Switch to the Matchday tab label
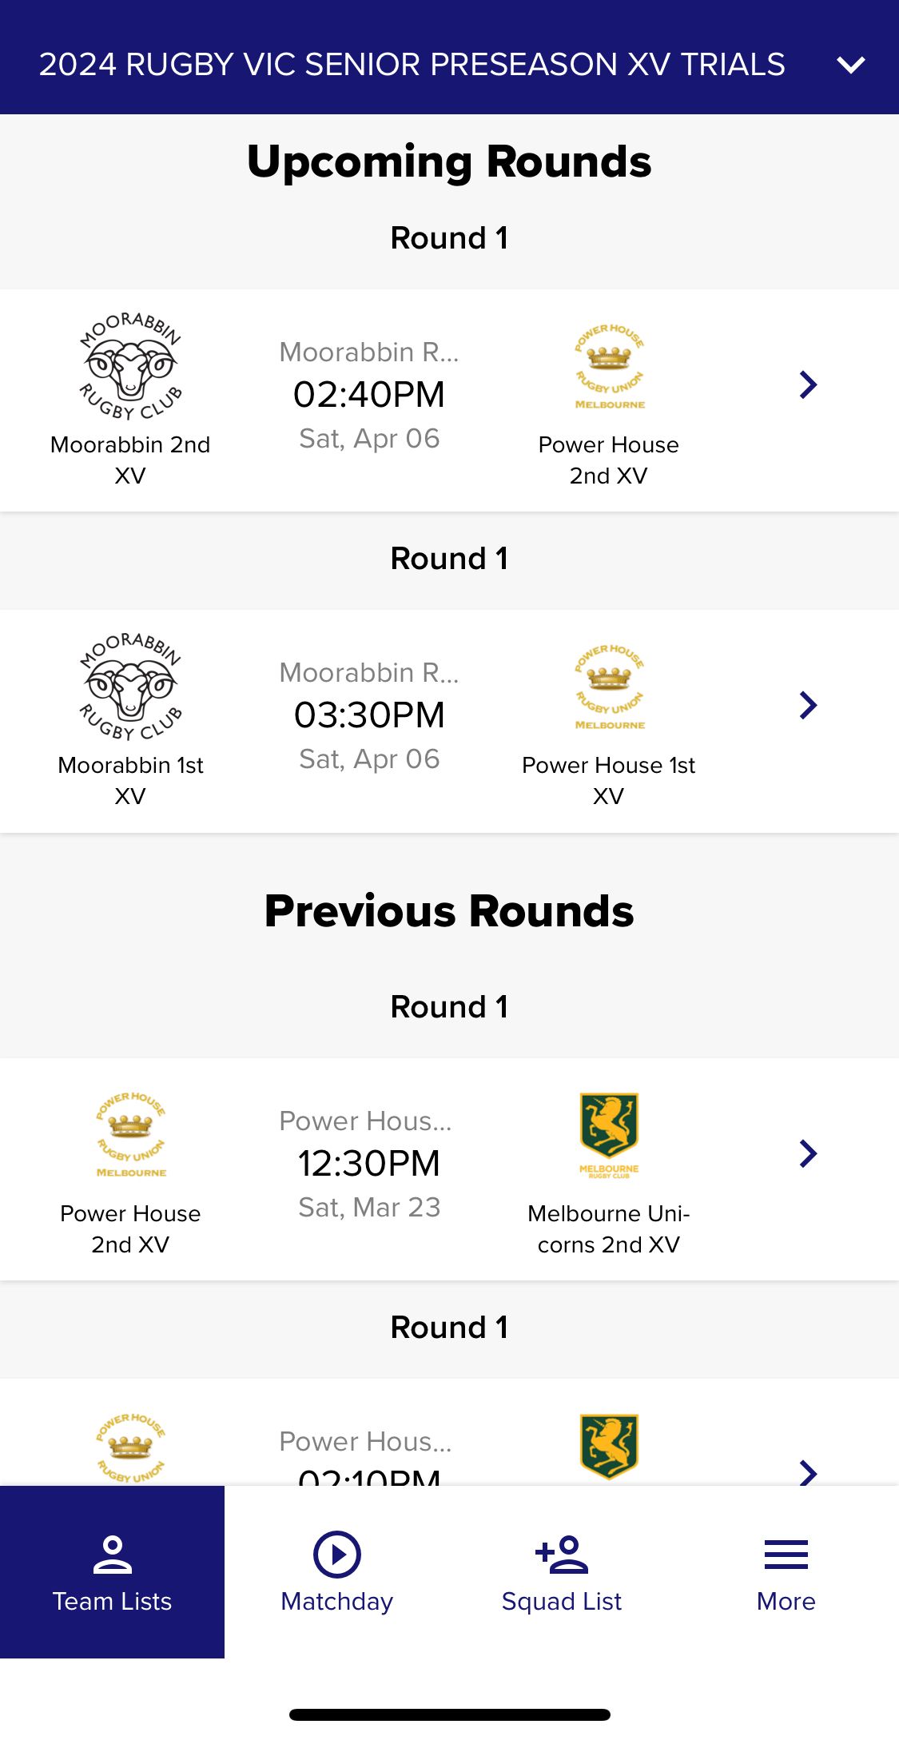Viewport: 899px width, 1740px height. click(336, 1602)
